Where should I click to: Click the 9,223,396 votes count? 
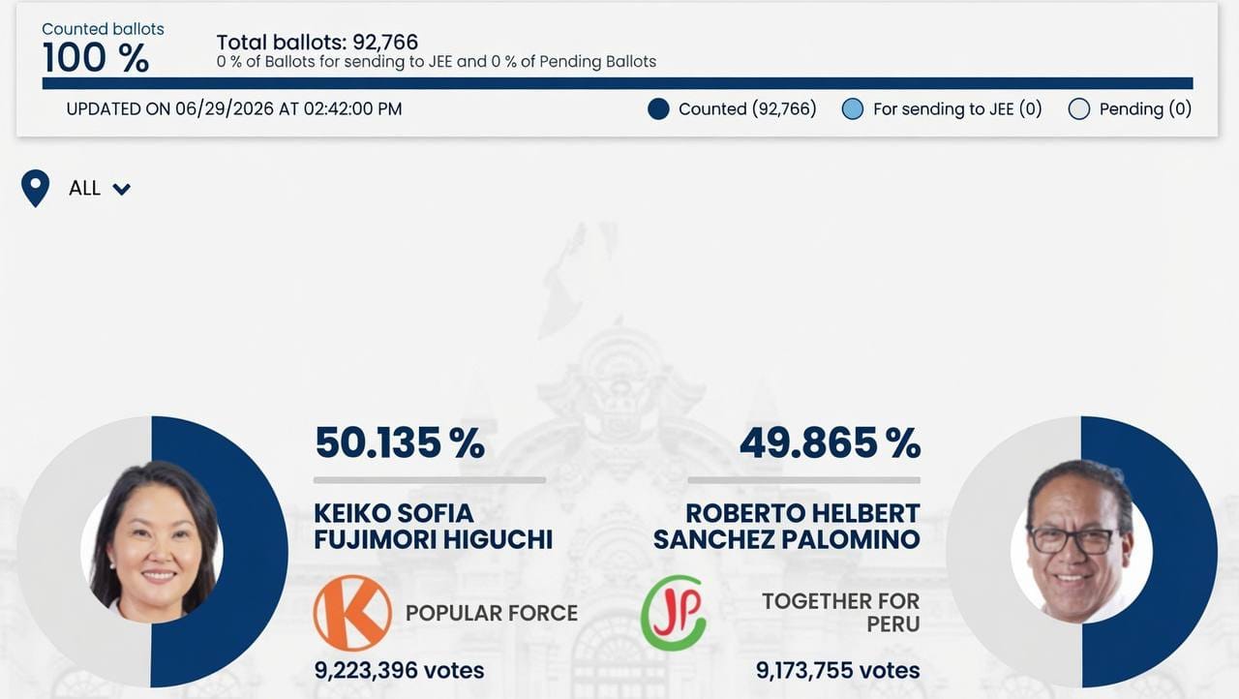[x=399, y=670]
